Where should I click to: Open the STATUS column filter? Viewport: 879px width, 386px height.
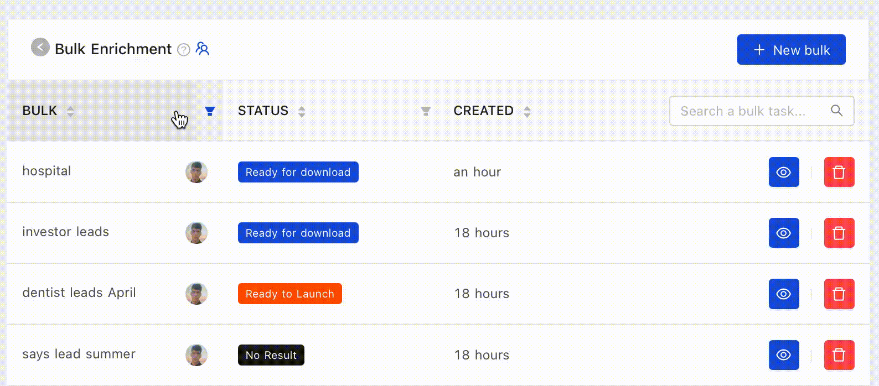tap(426, 111)
